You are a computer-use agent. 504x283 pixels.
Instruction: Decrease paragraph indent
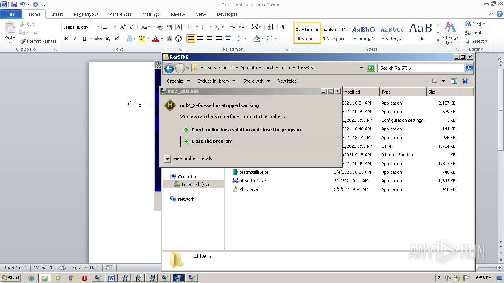[233, 27]
